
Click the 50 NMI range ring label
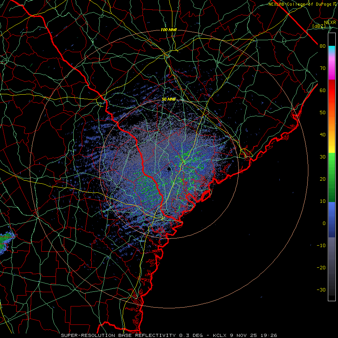click(x=169, y=100)
